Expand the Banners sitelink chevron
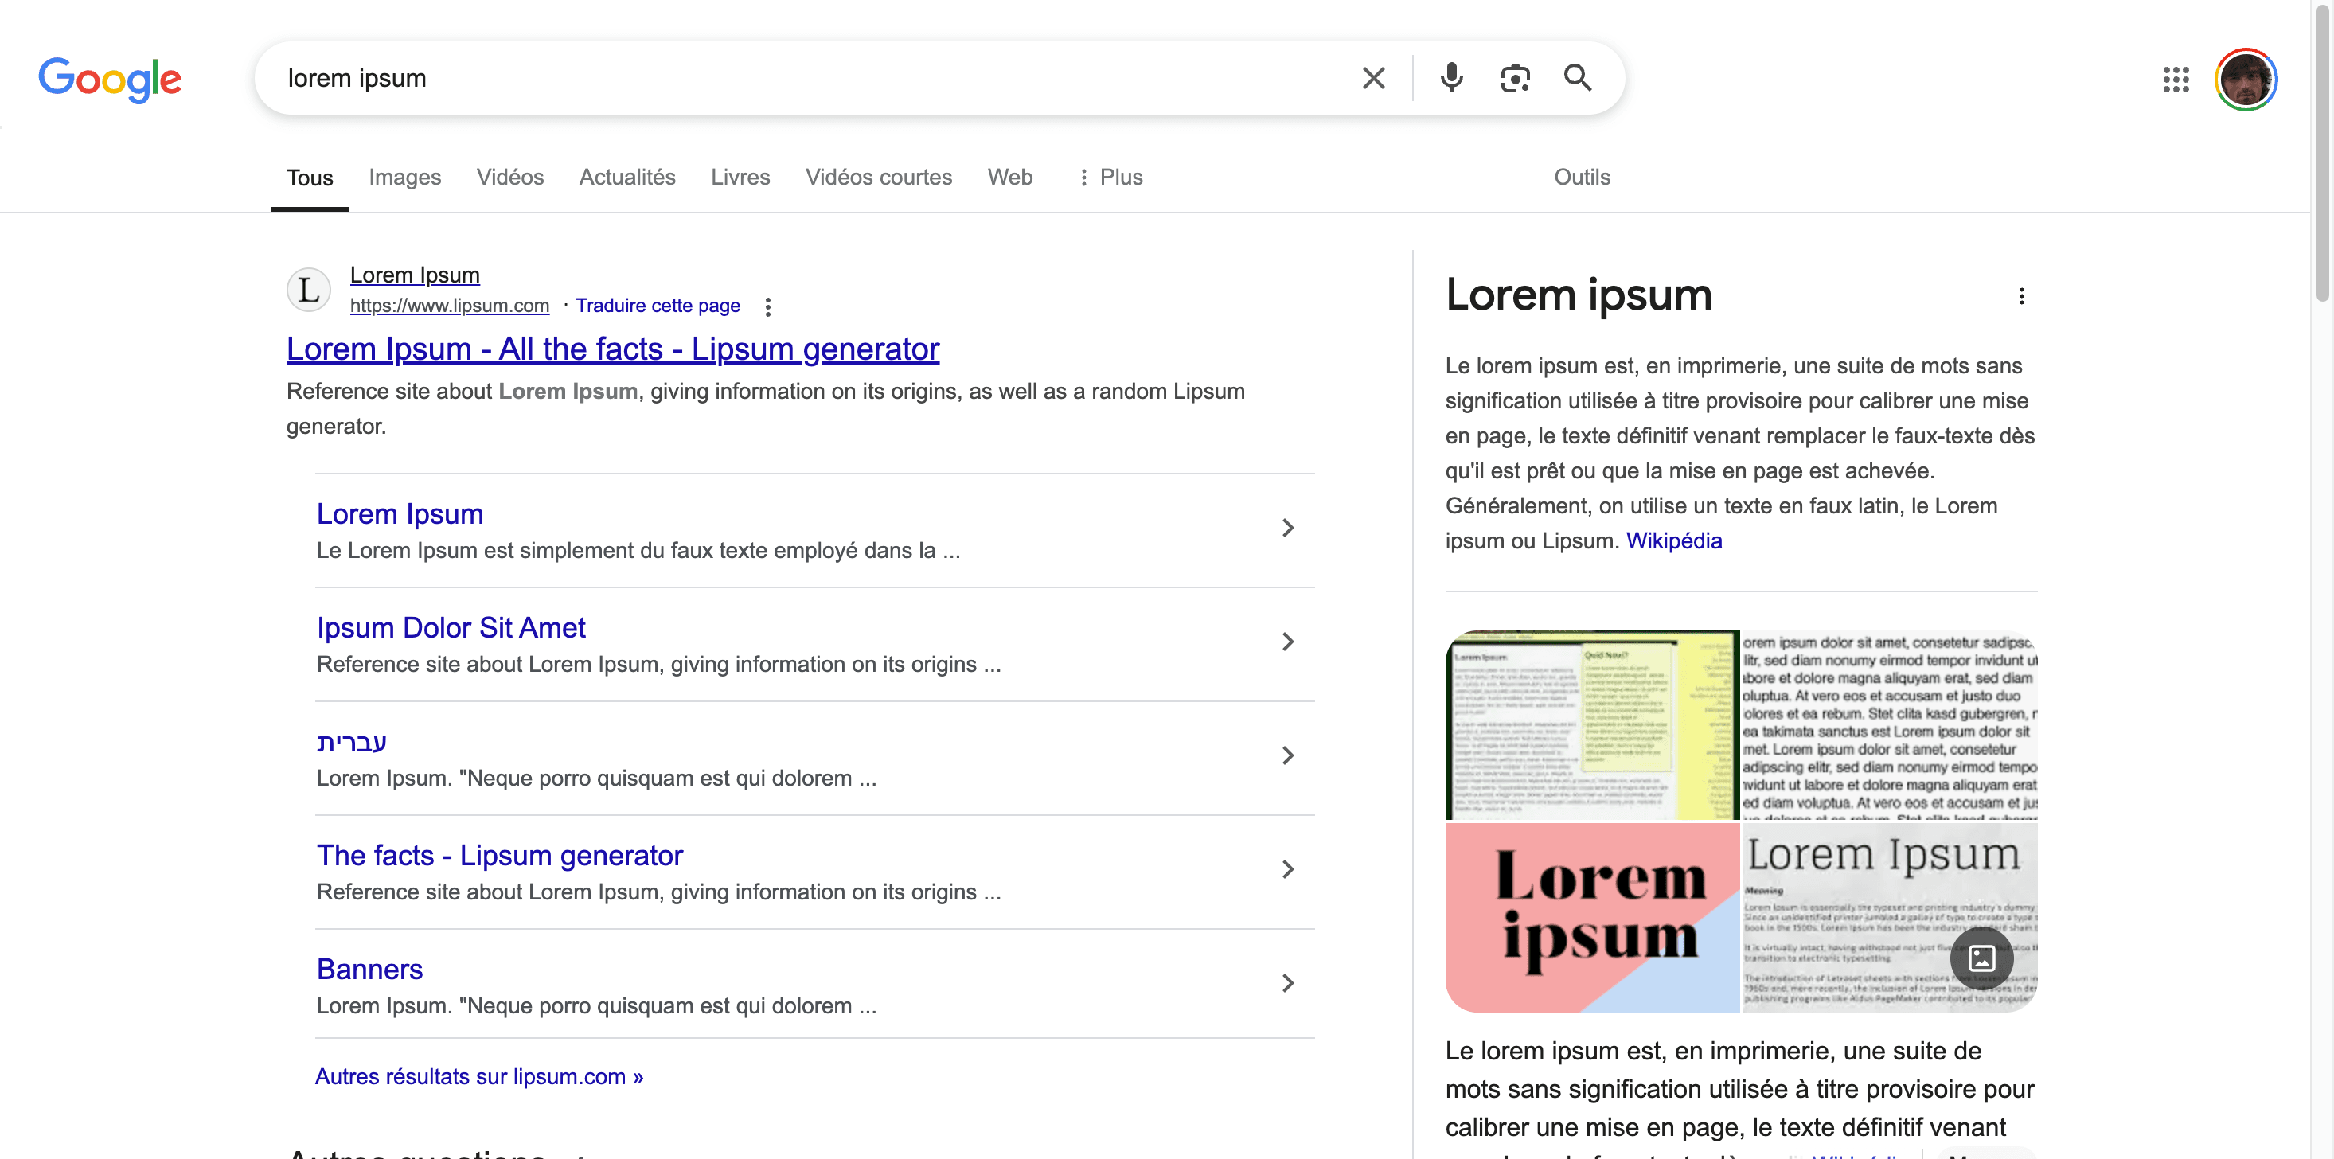This screenshot has height=1159, width=2334. pos(1287,983)
